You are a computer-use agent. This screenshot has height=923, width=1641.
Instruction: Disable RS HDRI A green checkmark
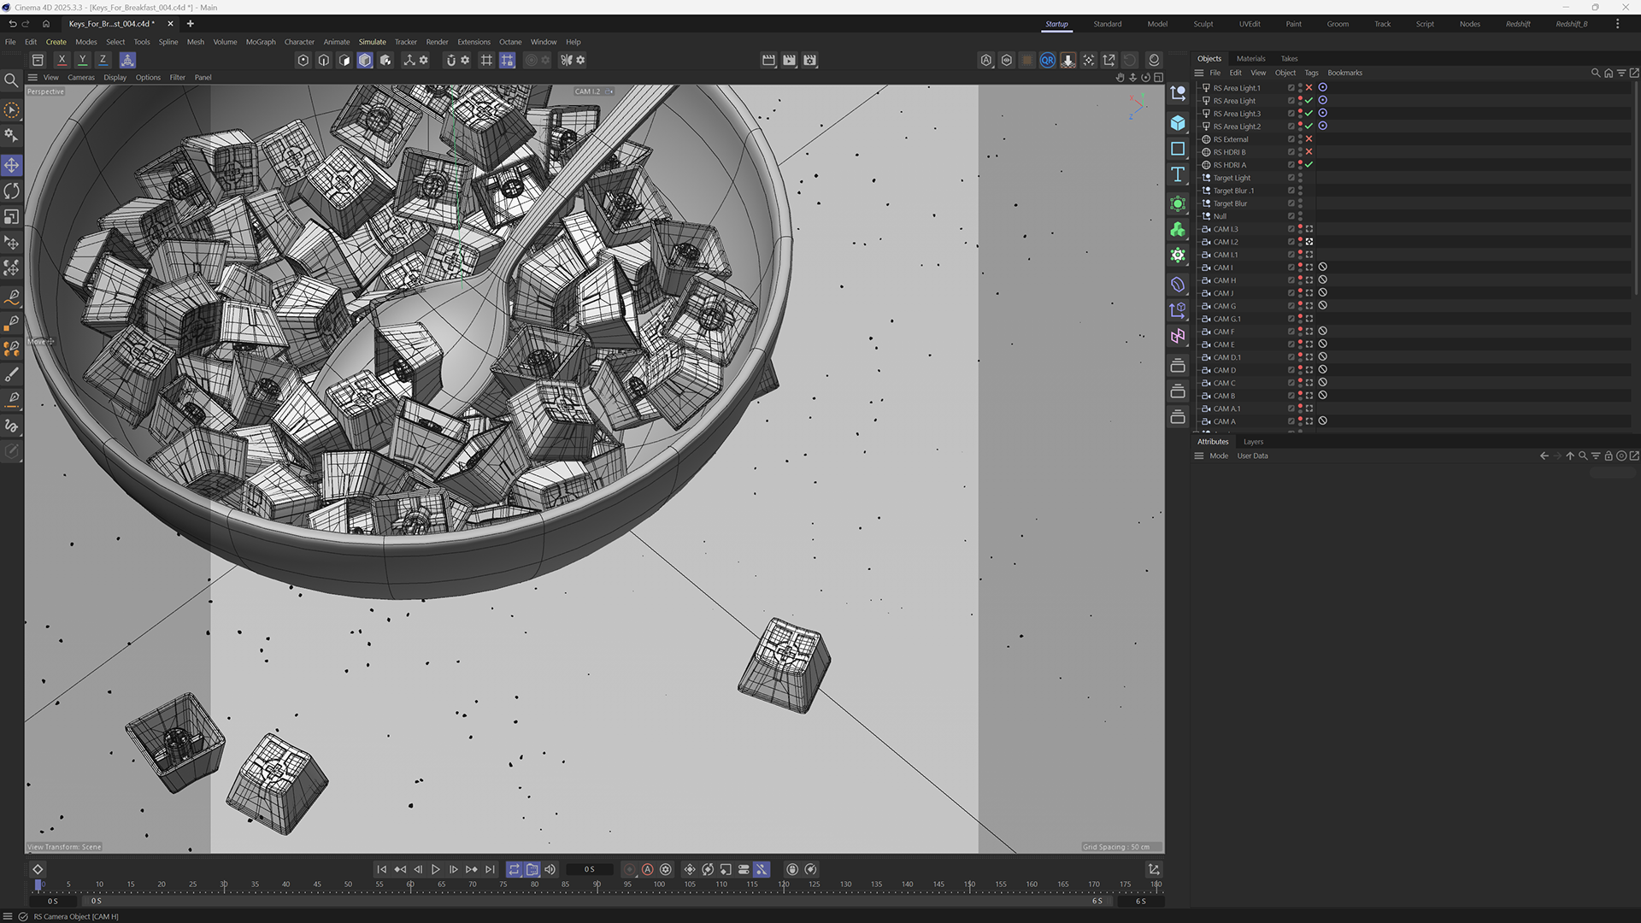[1309, 165]
